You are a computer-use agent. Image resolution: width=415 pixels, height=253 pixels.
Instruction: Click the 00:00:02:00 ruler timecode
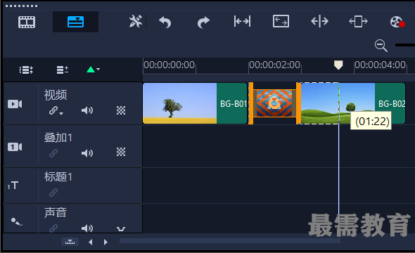pos(274,65)
